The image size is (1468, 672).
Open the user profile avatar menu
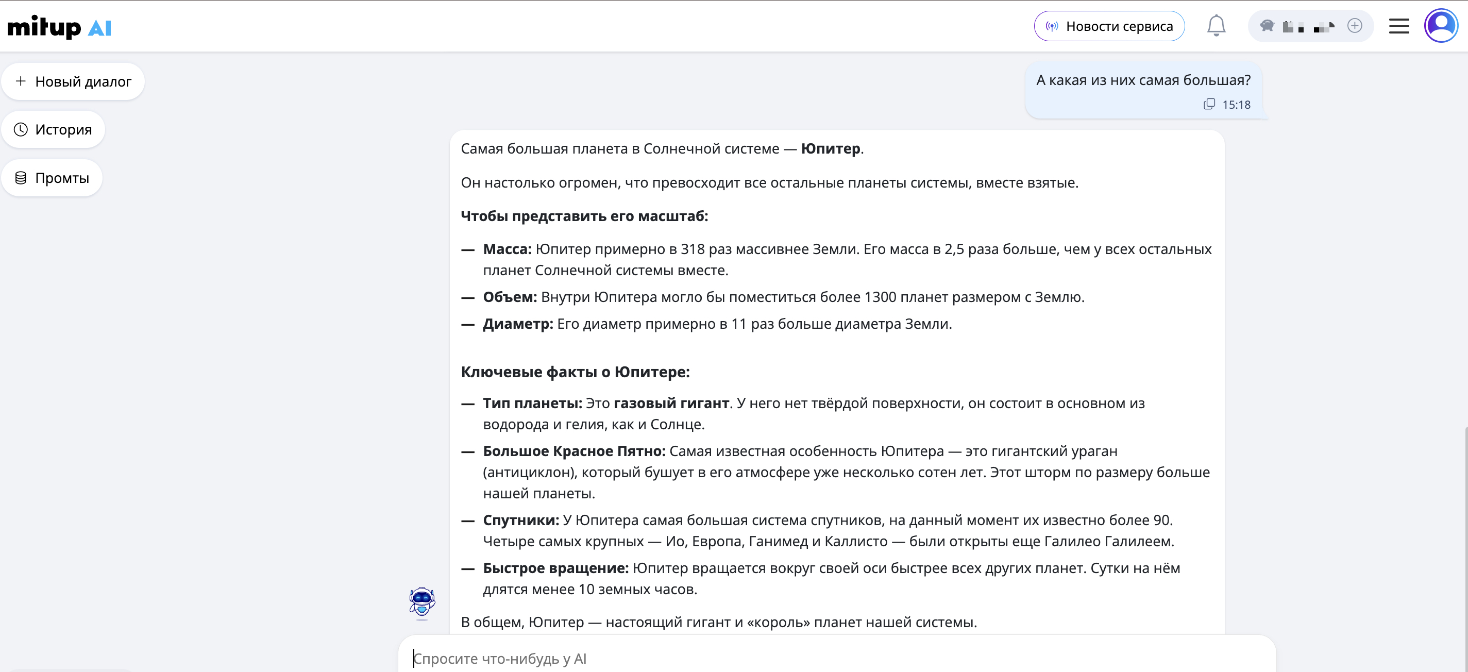pyautogui.click(x=1441, y=26)
